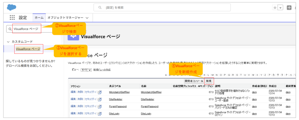Image resolution: width=299 pixels, height=120 pixels.
Task: Click 削除 for SiteRegister
Action: [80, 99]
